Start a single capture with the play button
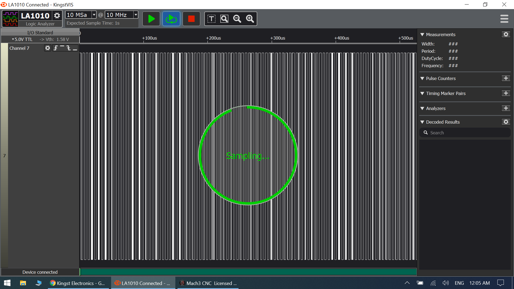The height and width of the screenshot is (289, 514). pyautogui.click(x=151, y=19)
